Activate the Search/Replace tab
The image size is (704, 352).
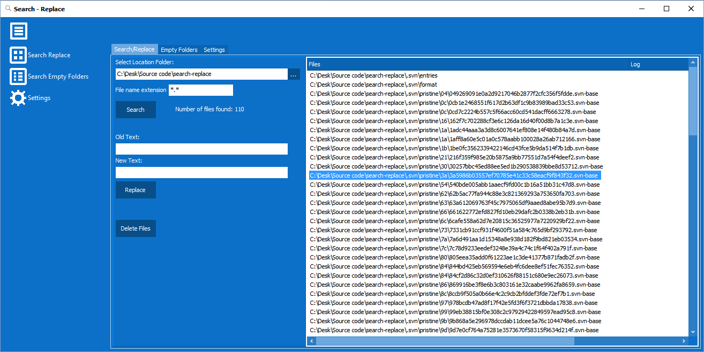(x=134, y=49)
